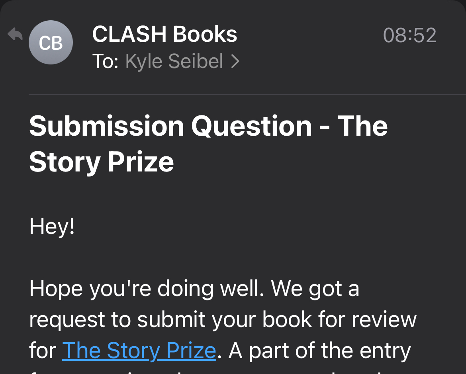
Task: Click the replied arrow indicator icon
Action: click(x=15, y=34)
